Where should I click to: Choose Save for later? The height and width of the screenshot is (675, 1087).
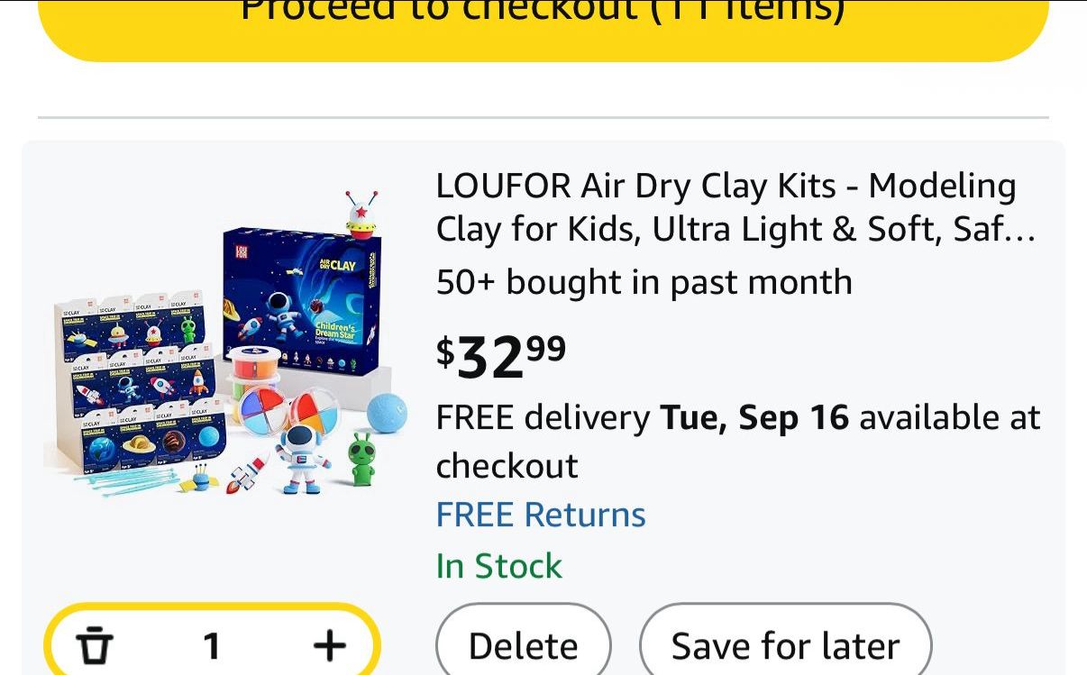(x=785, y=645)
